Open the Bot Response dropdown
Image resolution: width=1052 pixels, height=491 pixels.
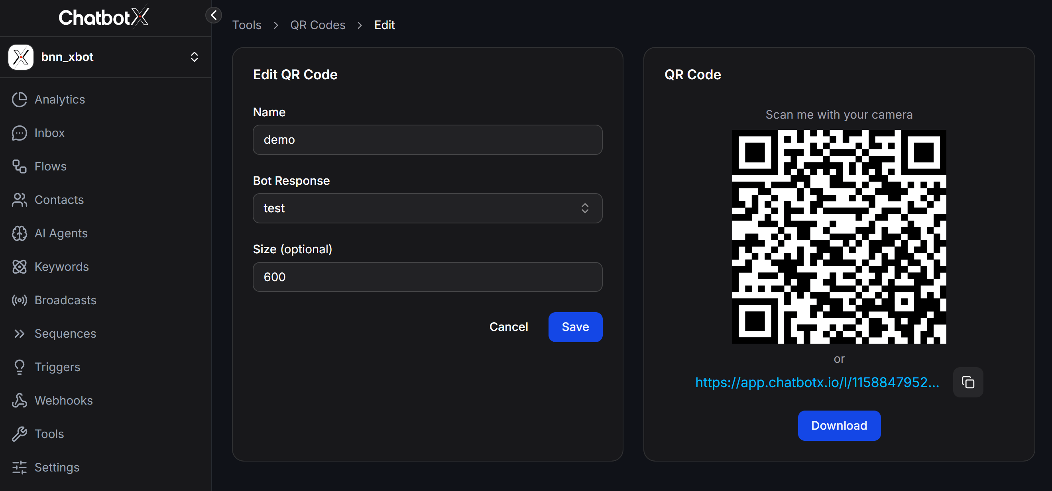pyautogui.click(x=428, y=208)
